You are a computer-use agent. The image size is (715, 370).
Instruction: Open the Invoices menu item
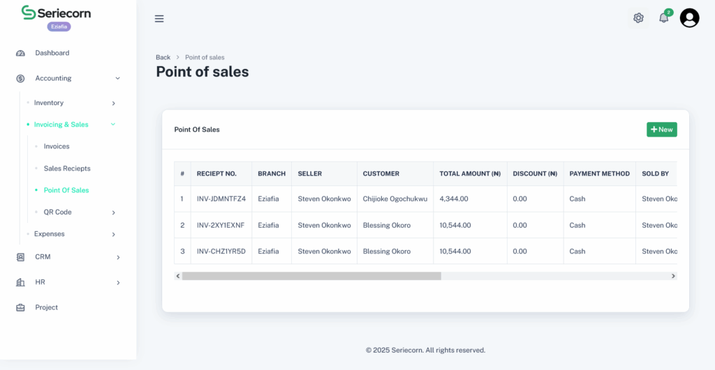57,146
